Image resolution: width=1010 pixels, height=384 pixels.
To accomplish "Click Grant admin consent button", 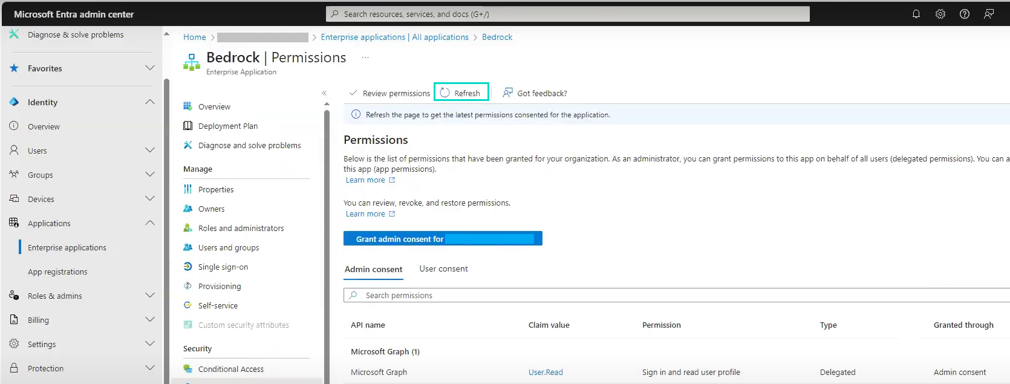I will tap(443, 239).
